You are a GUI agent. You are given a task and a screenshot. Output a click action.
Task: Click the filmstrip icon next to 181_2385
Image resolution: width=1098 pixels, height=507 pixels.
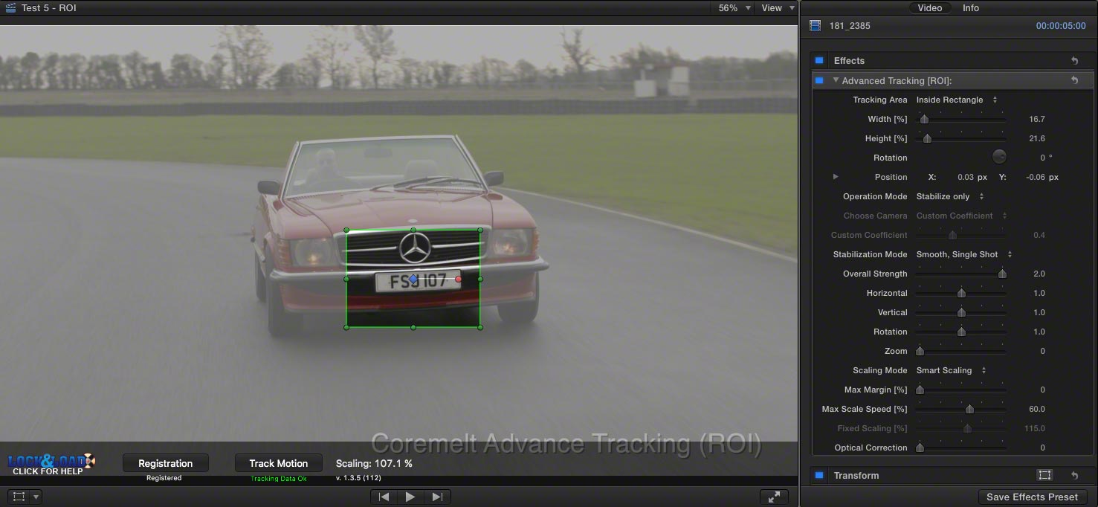(816, 26)
